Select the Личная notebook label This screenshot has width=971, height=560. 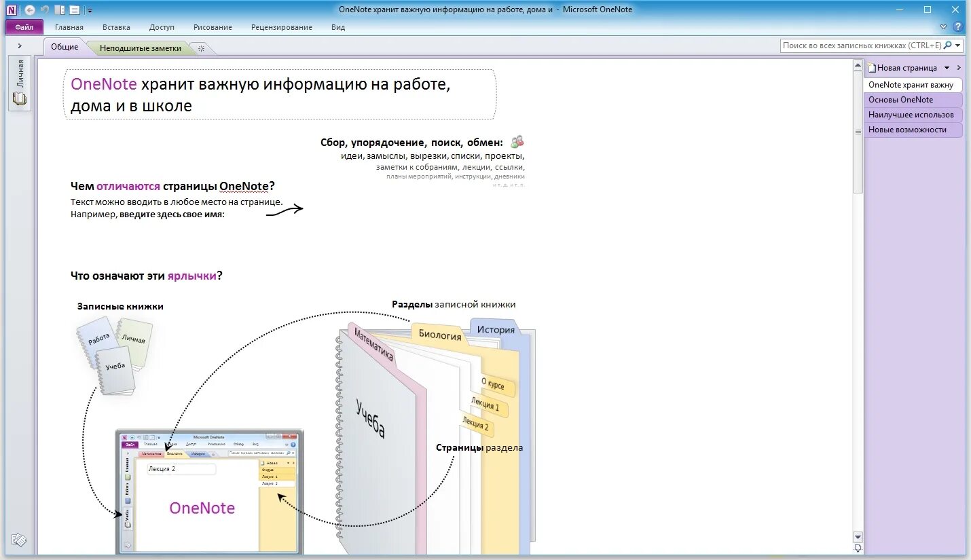pyautogui.click(x=20, y=73)
